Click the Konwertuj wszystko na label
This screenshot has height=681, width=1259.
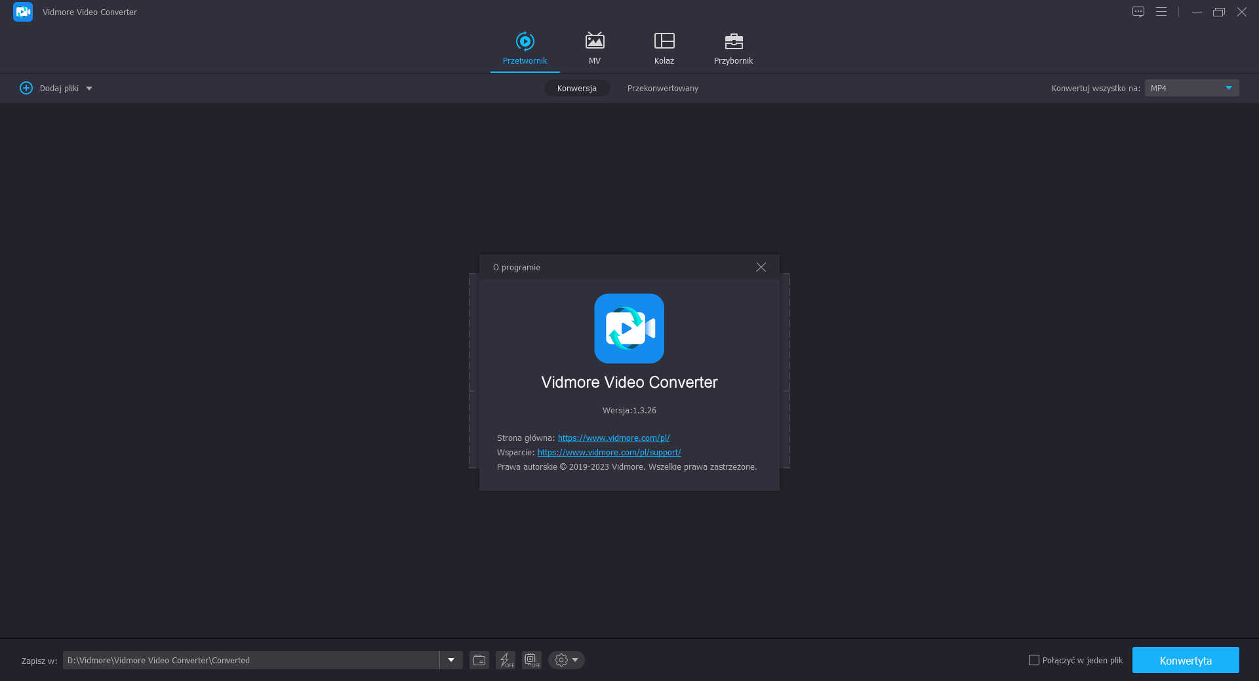pos(1096,89)
